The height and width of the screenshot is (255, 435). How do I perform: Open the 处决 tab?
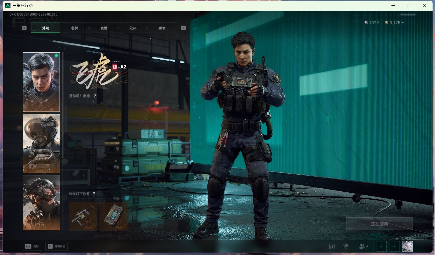133,28
